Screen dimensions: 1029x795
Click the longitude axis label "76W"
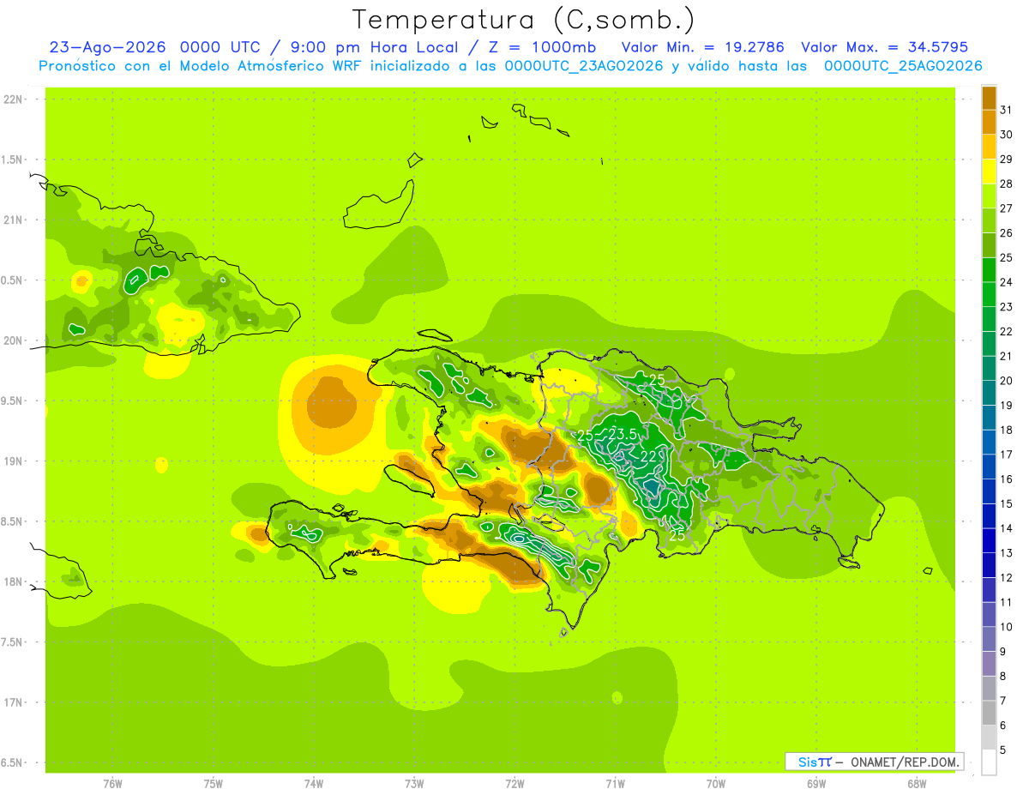pos(112,784)
